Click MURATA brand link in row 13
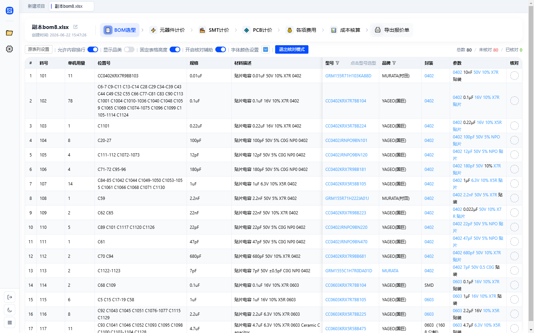This screenshot has height=333, width=534. tap(390, 270)
